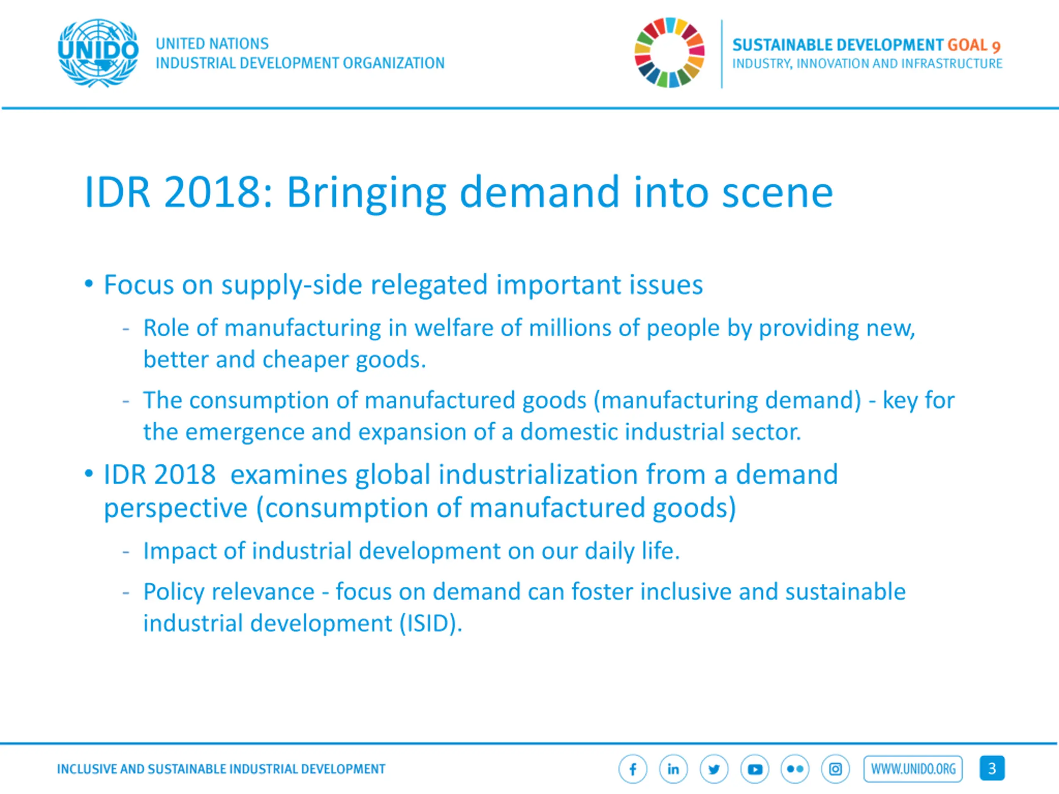Visit the WWW.UNIDO.ORG link
The height and width of the screenshot is (794, 1059).
(x=913, y=769)
